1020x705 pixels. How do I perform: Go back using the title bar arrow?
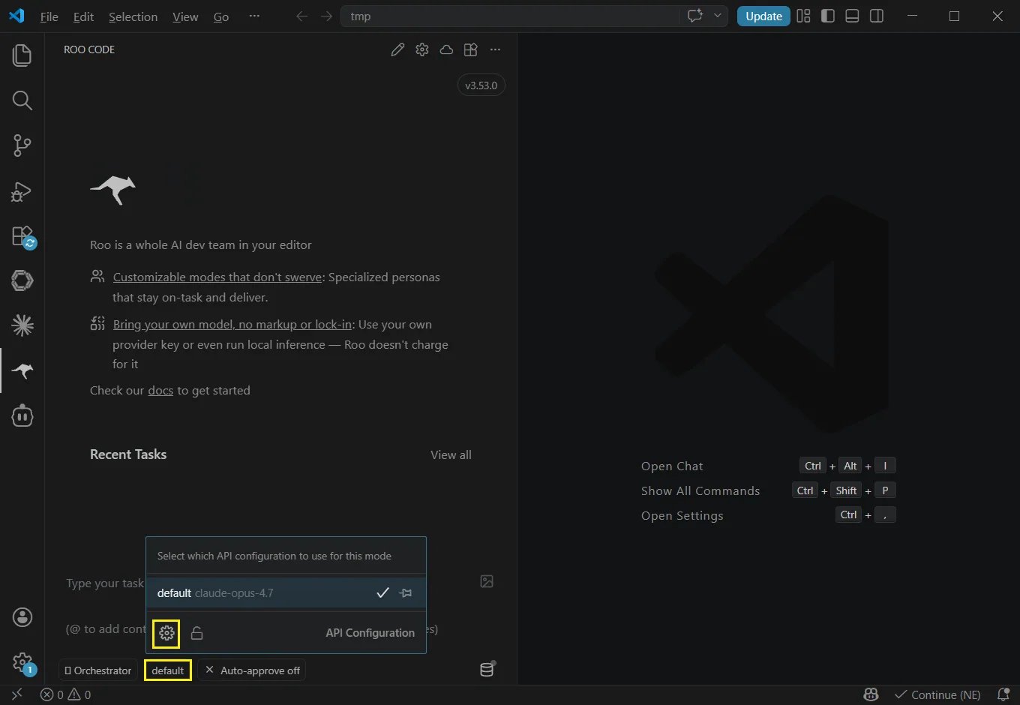coord(301,16)
